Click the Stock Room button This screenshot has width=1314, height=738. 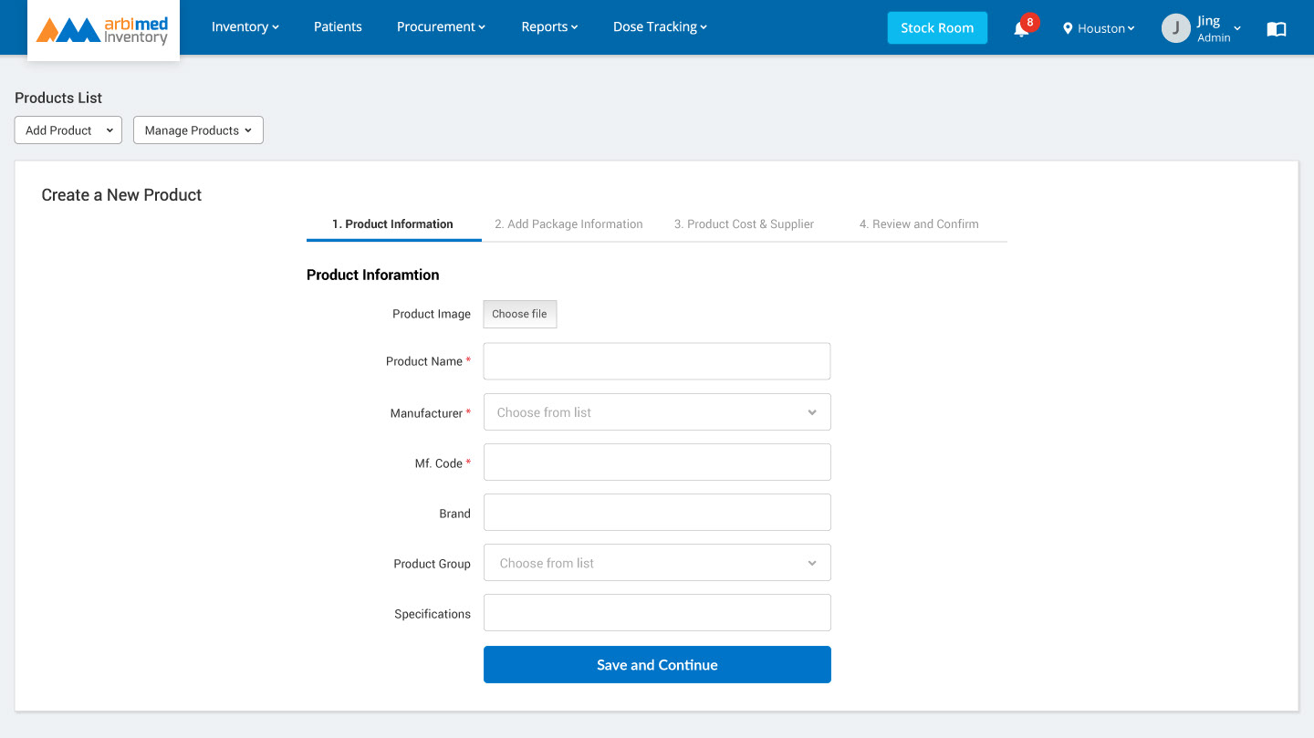coord(937,28)
